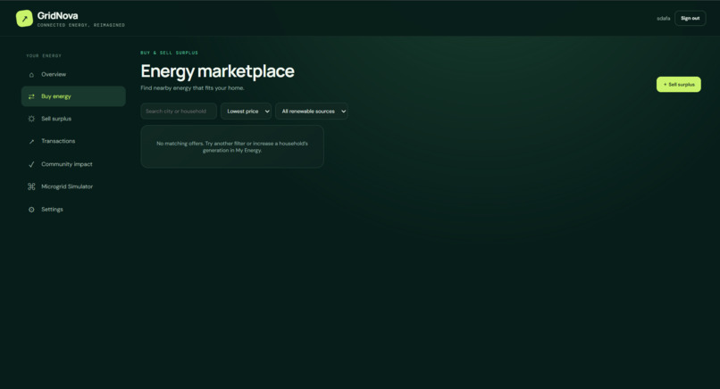Click the No matching offers message

[232, 147]
